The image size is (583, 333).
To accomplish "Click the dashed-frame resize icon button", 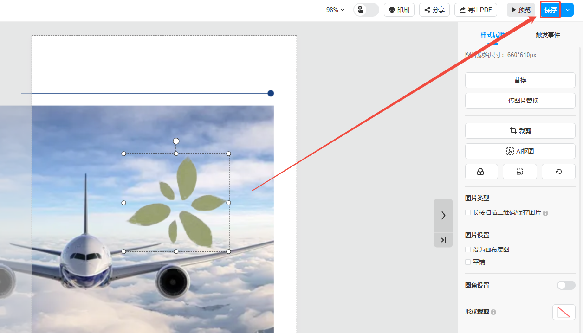I will [519, 172].
